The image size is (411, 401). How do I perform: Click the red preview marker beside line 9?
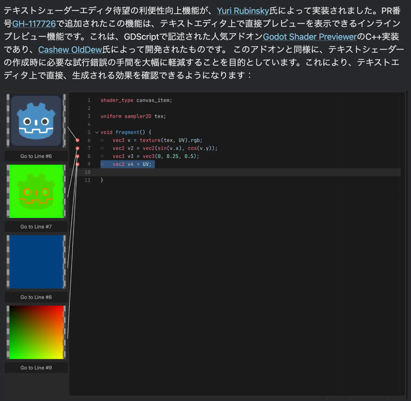(77, 164)
